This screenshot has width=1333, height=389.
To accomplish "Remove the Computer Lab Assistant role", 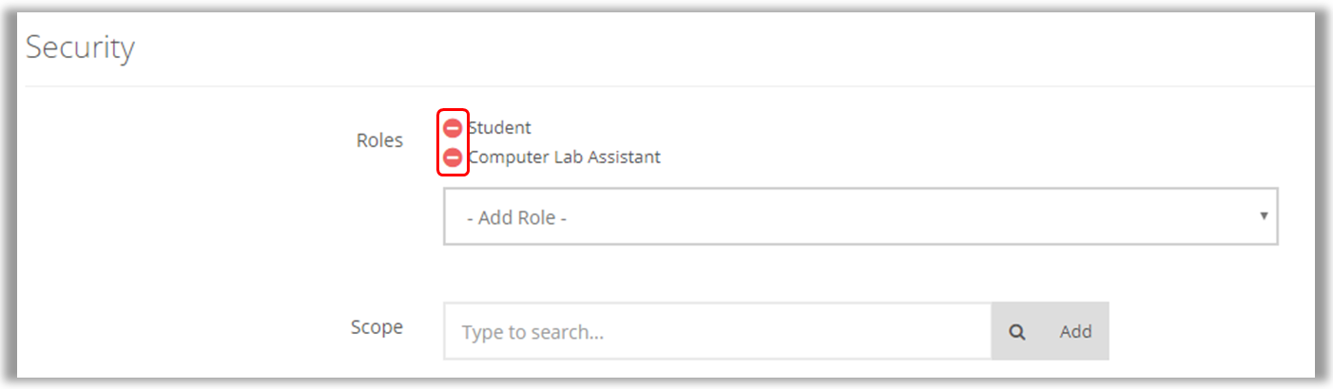I will tap(453, 157).
